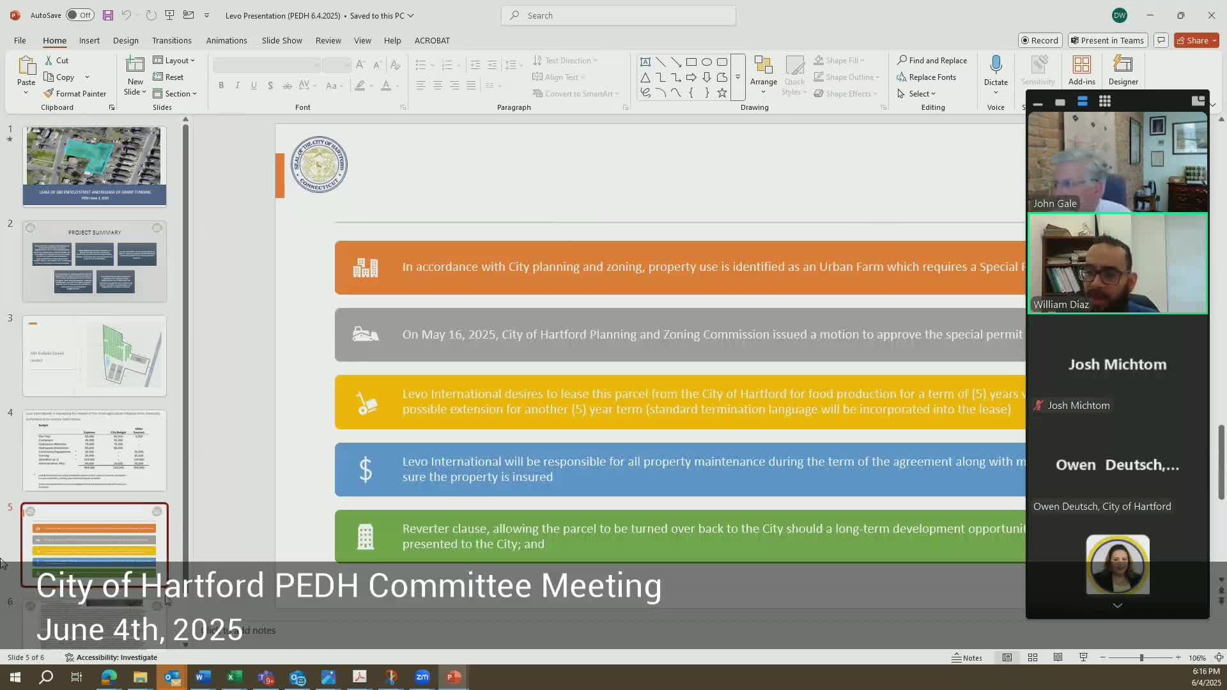Toggle Notes pane in status bar
This screenshot has width=1227, height=690.
(x=967, y=657)
